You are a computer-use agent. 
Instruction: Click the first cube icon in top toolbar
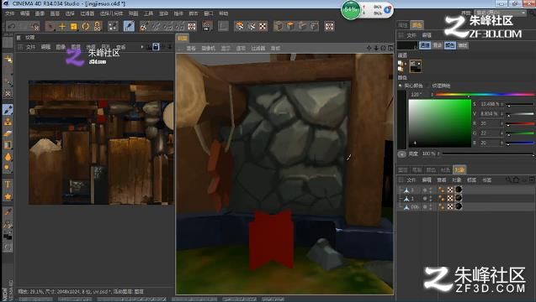click(279, 26)
